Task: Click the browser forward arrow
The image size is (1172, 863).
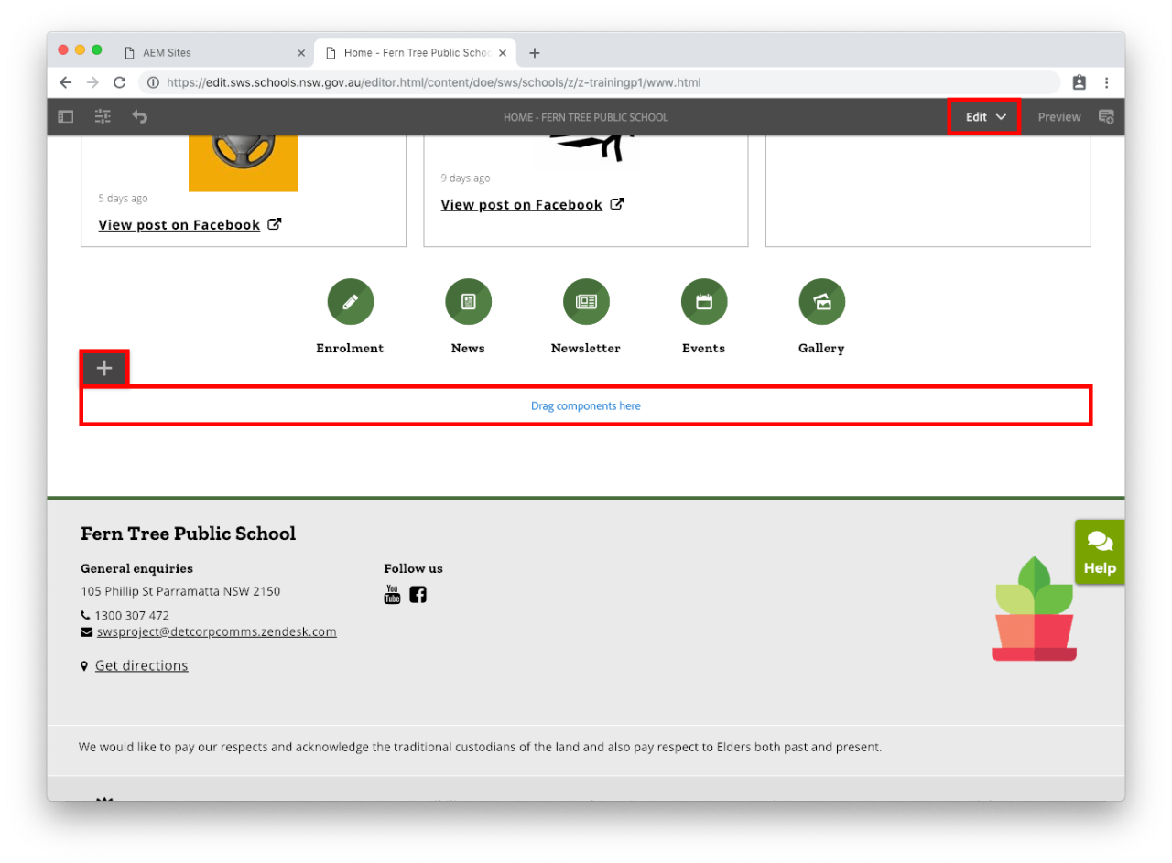Action: pyautogui.click(x=92, y=82)
